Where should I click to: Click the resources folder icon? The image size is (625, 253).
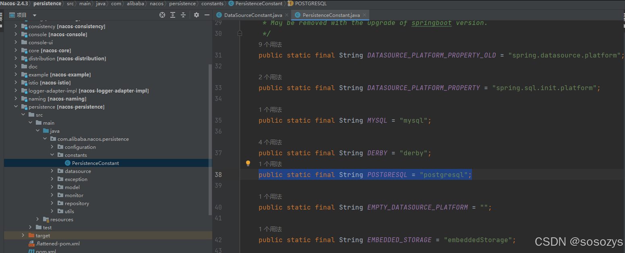pyautogui.click(x=46, y=219)
